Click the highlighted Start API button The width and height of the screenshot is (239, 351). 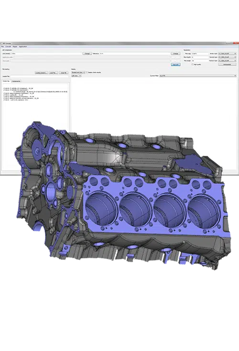(x=175, y=65)
